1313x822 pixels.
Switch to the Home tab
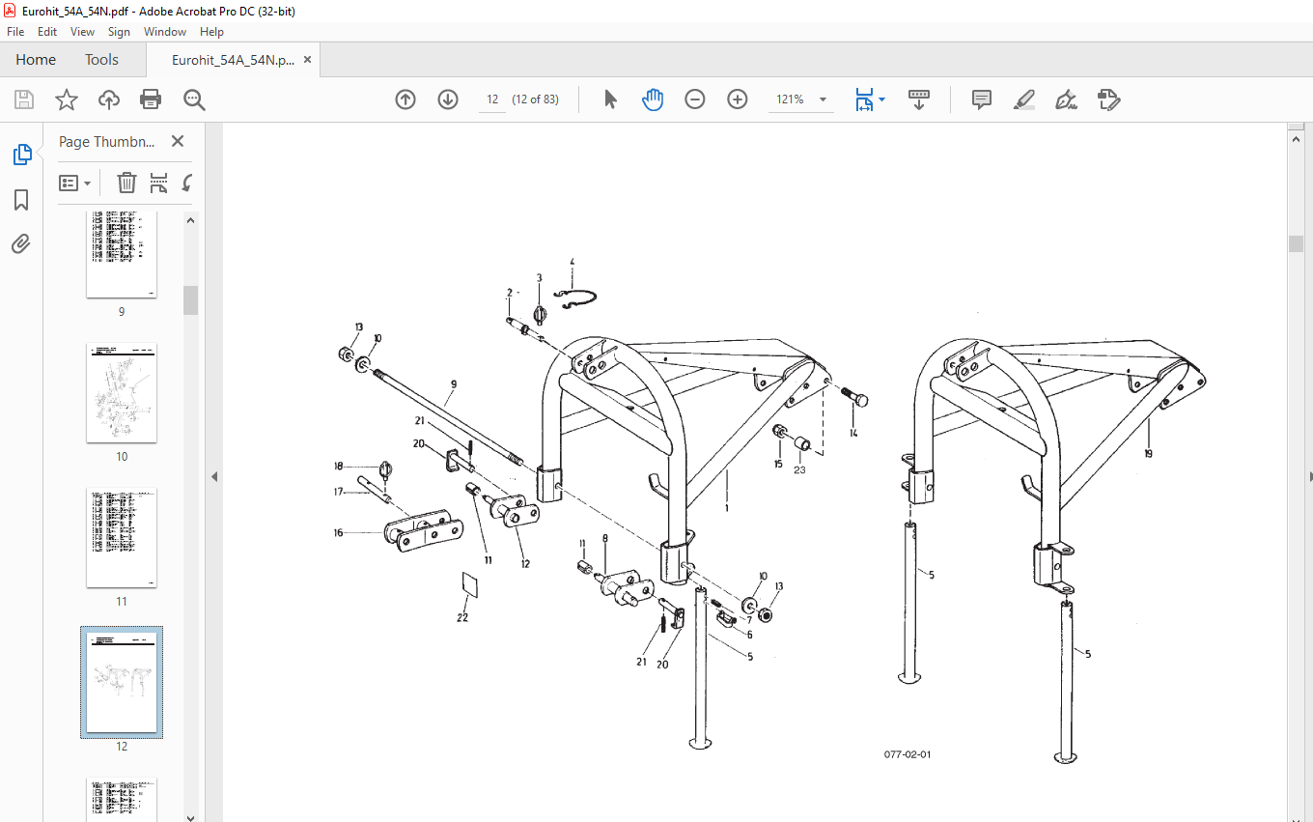pos(36,60)
